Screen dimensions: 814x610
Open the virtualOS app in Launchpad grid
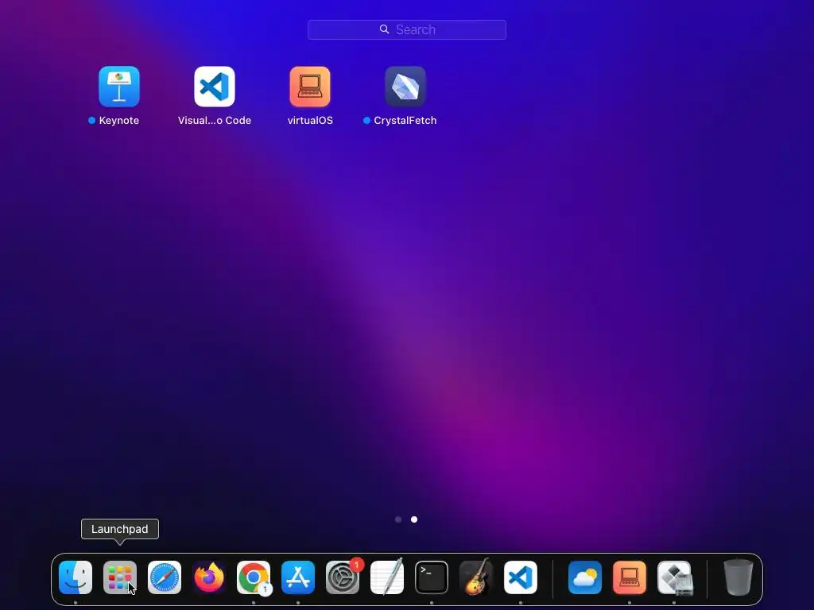(x=310, y=86)
